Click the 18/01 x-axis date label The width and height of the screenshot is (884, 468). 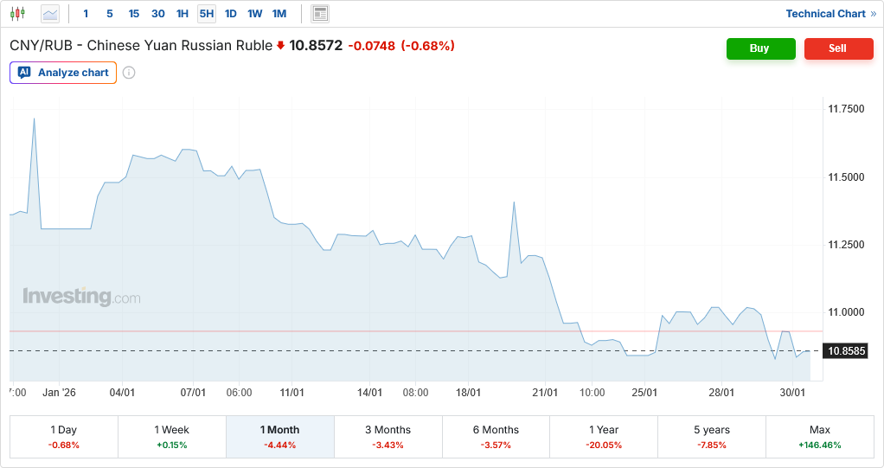[468, 393]
